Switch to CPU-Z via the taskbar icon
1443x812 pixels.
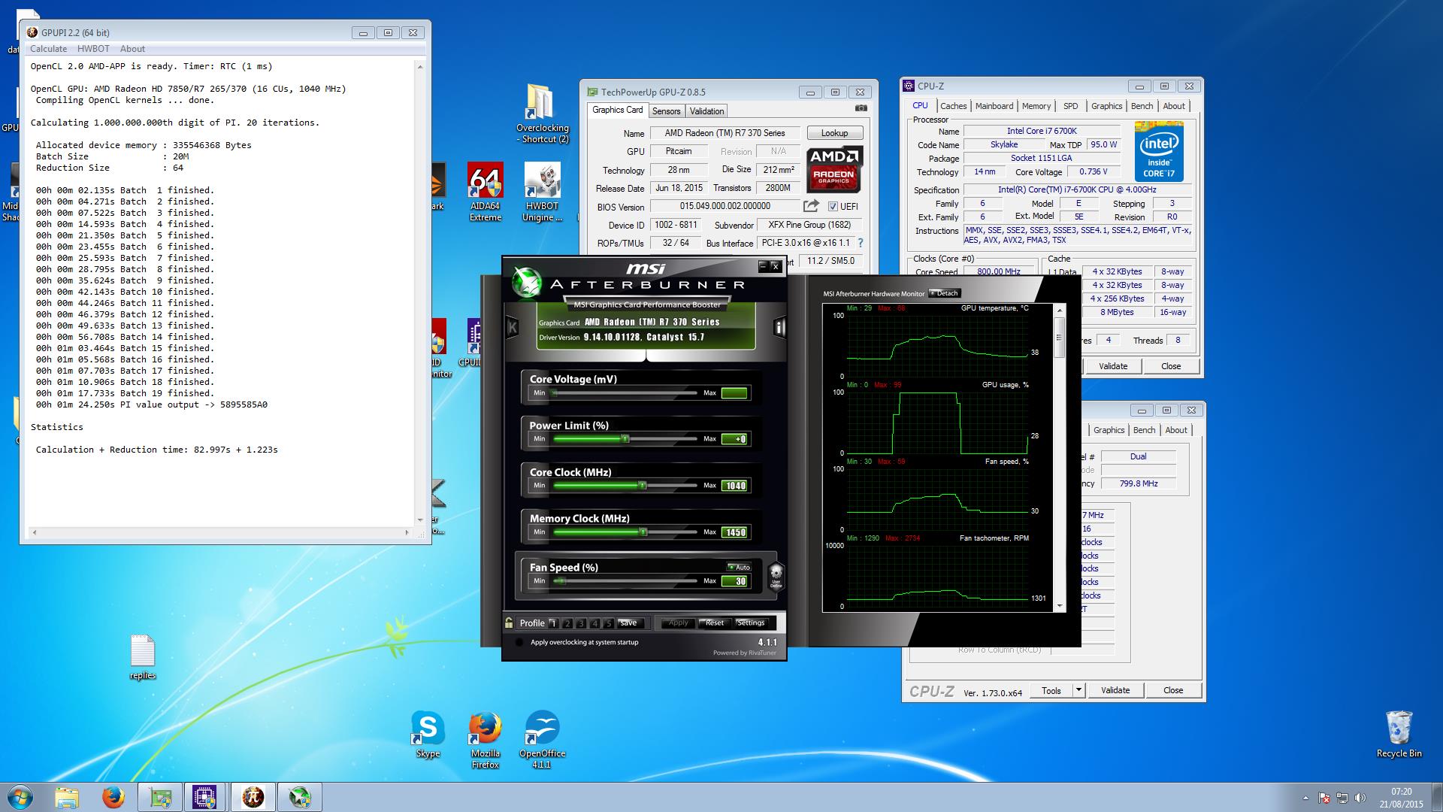(x=204, y=797)
